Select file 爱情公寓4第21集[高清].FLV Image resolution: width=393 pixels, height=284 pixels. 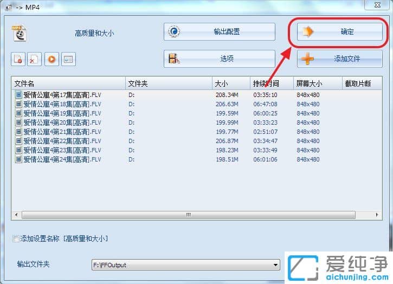(62, 132)
